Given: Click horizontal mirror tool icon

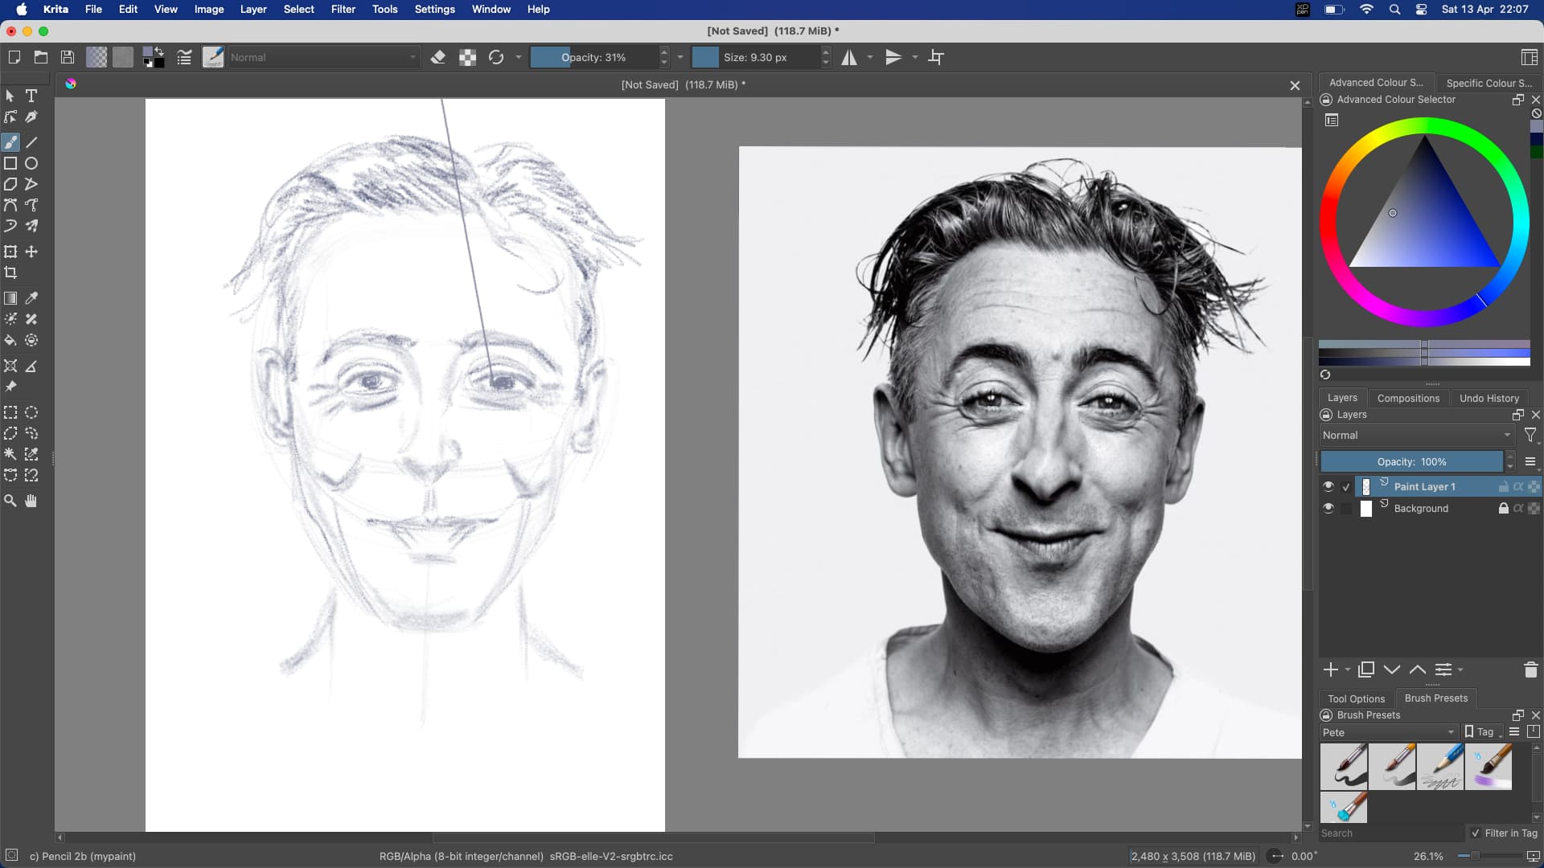Looking at the screenshot, I should point(849,57).
